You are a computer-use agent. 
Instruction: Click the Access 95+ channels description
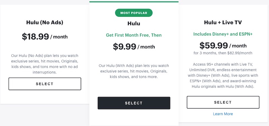(223, 75)
